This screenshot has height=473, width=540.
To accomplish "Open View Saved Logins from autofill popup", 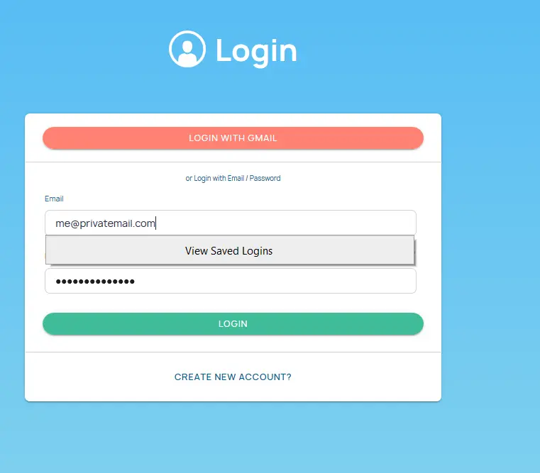I will click(x=230, y=250).
